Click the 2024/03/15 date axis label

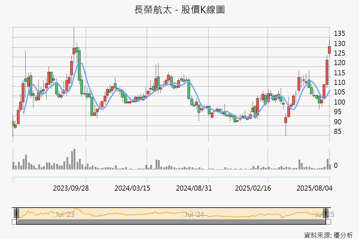coord(132,188)
